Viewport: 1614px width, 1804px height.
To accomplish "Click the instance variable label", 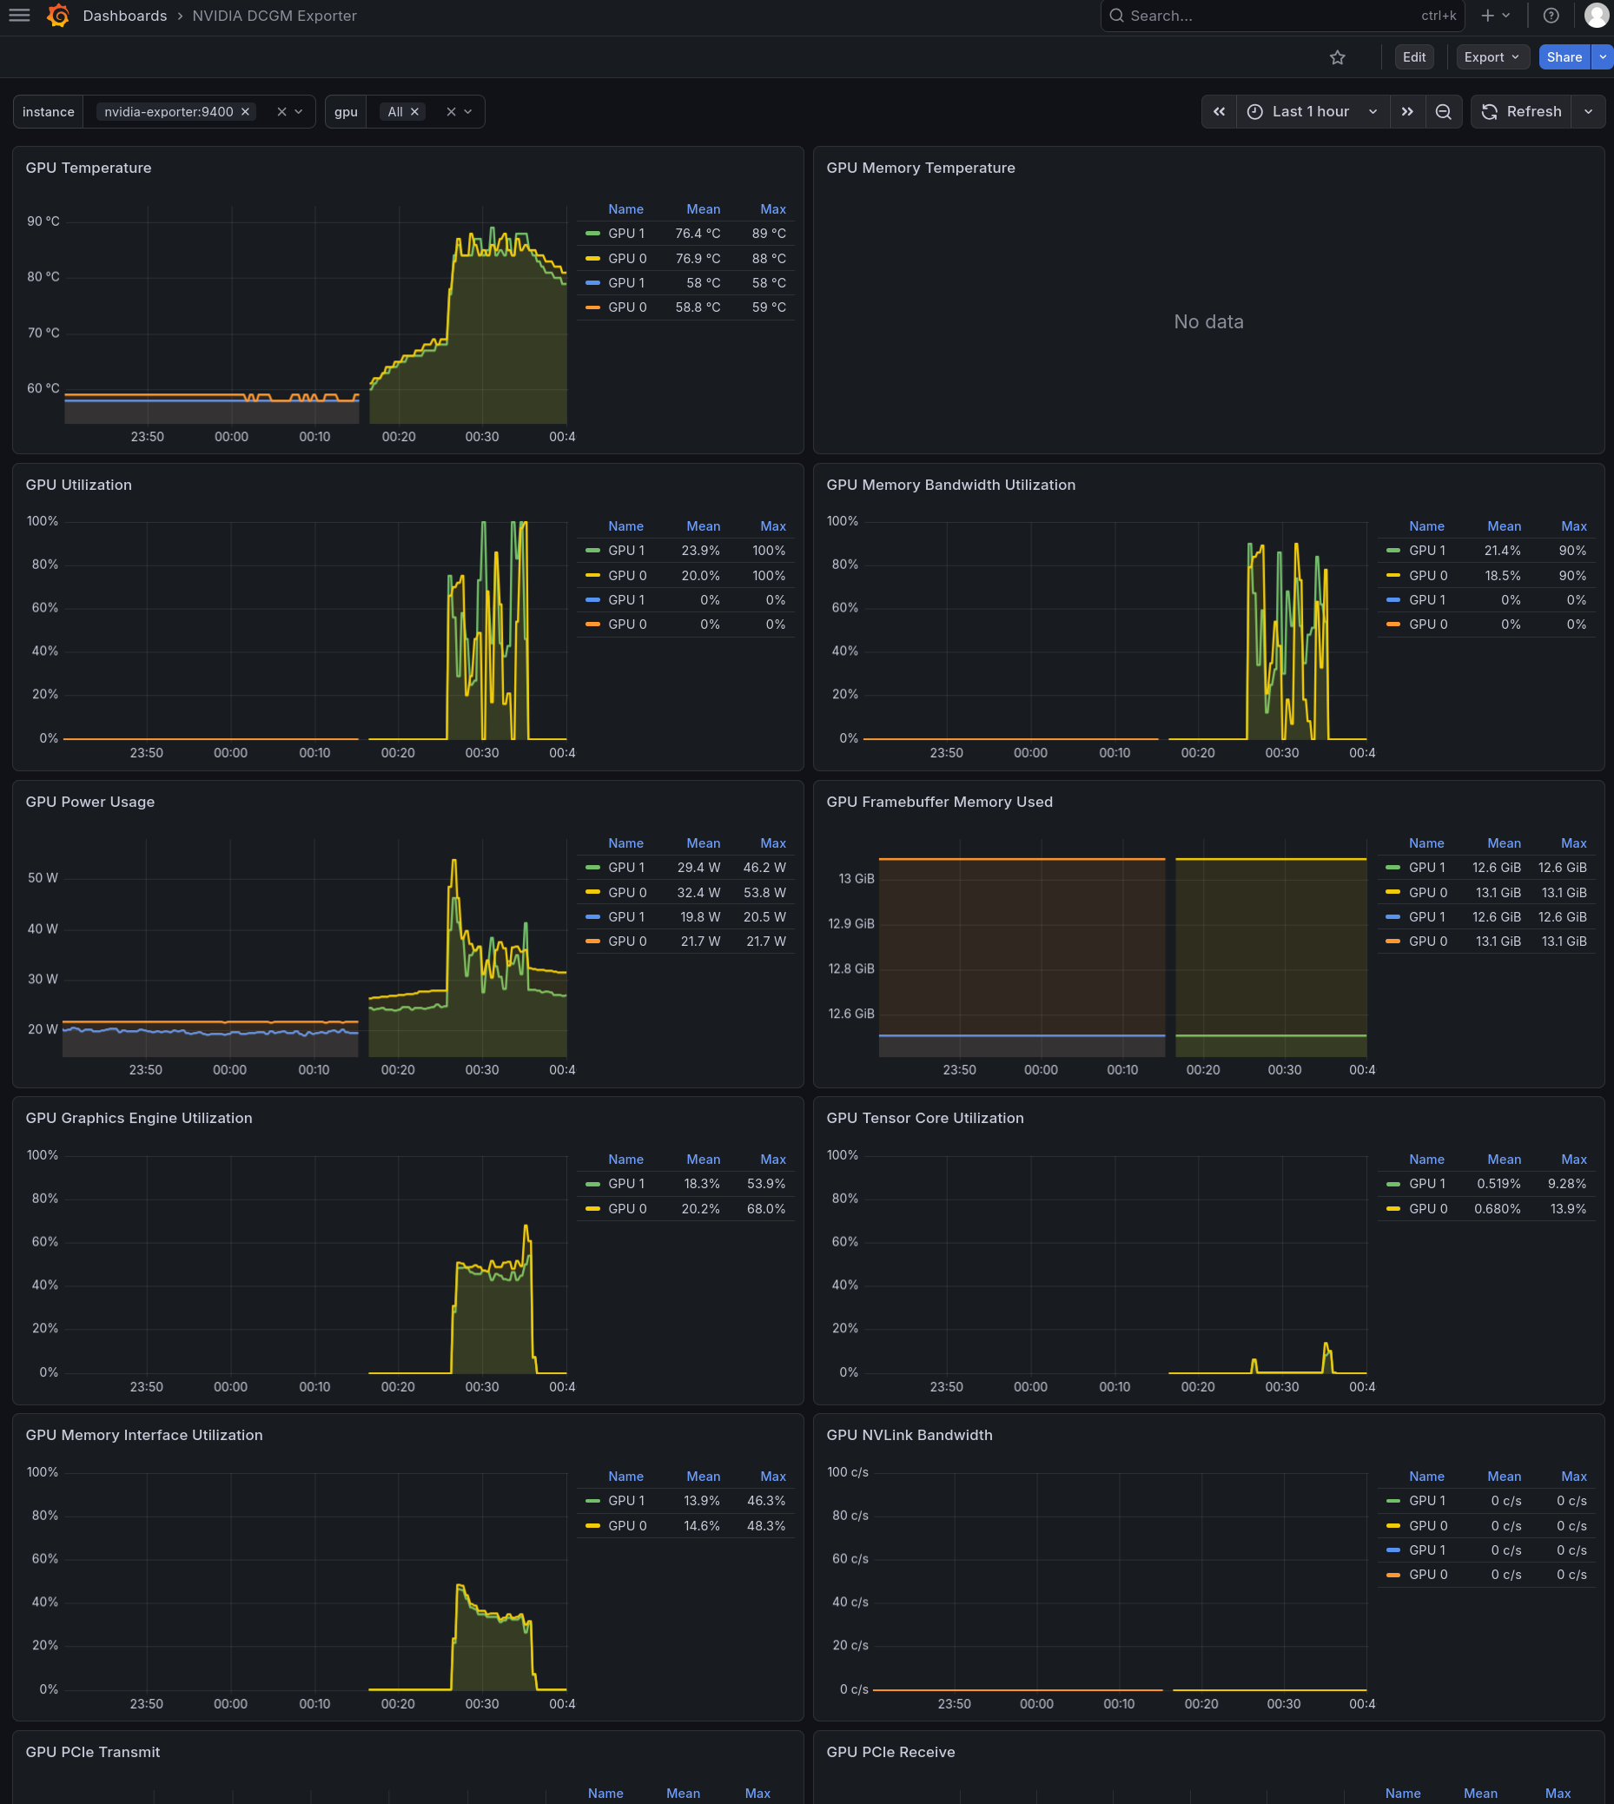I will (x=48, y=112).
